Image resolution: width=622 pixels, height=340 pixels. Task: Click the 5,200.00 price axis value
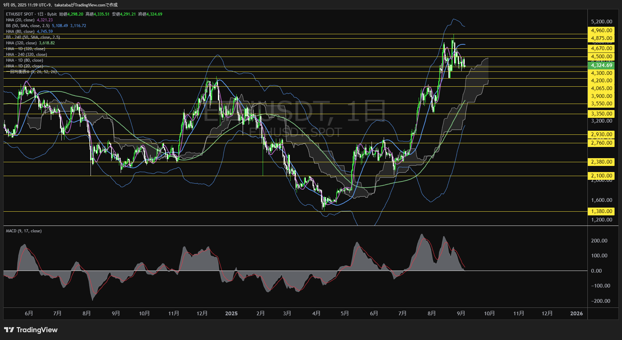click(602, 22)
